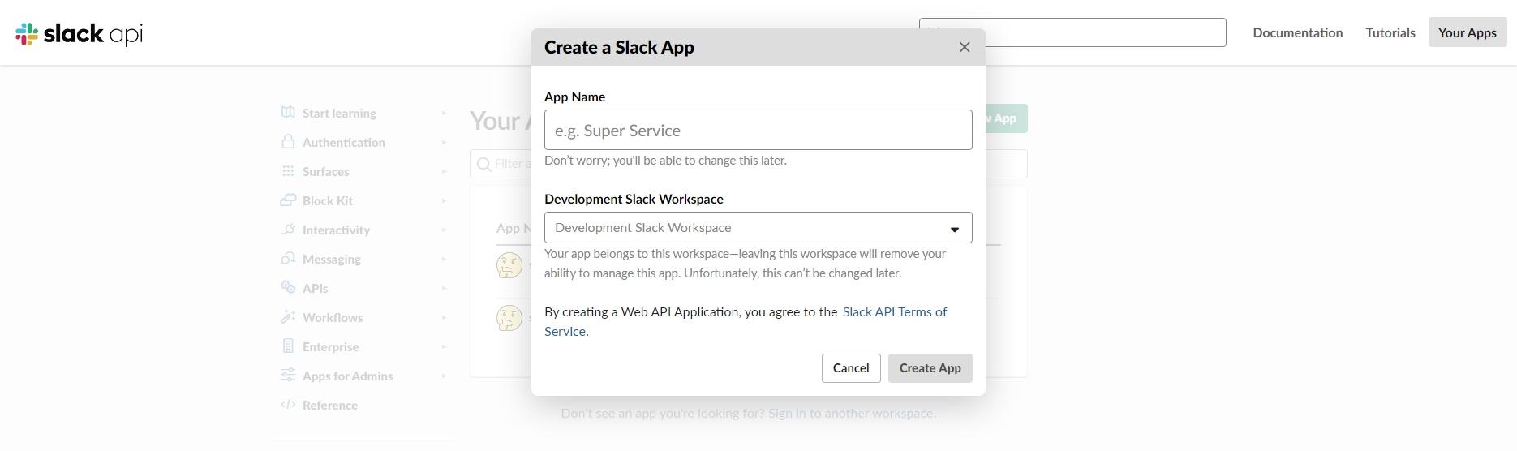This screenshot has width=1517, height=451.
Task: Click the Block Kit icon
Action: click(x=288, y=200)
